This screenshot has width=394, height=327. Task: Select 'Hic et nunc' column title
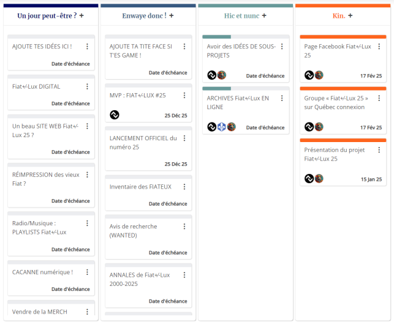coord(241,16)
